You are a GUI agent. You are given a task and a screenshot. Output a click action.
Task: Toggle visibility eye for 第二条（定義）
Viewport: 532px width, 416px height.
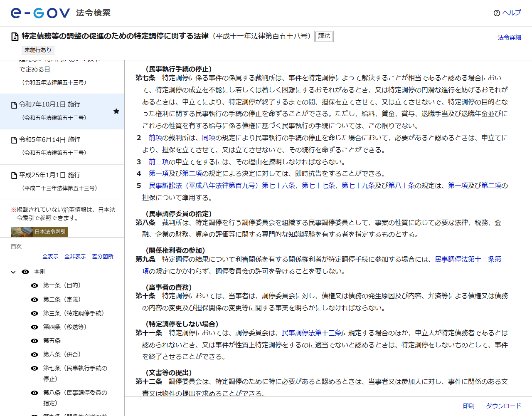[x=34, y=300]
